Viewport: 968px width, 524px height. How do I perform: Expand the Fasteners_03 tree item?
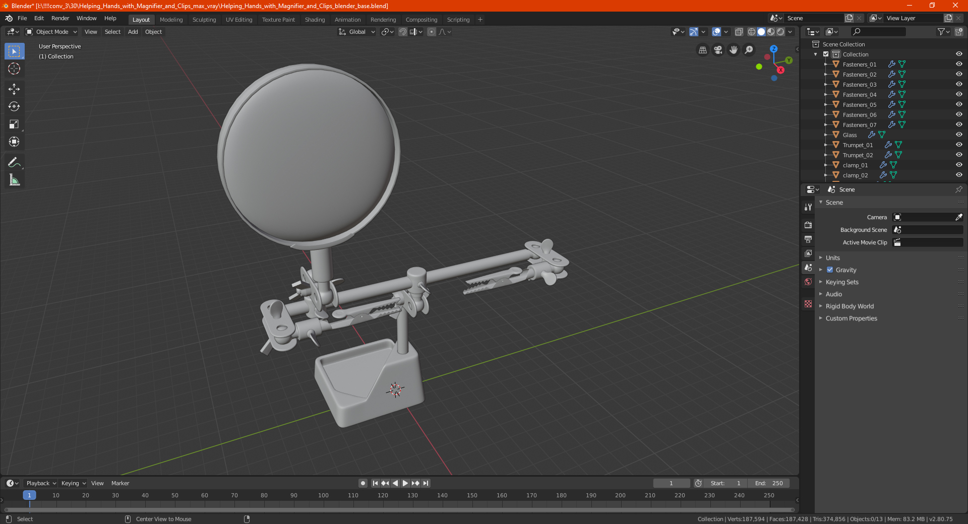[x=826, y=84]
